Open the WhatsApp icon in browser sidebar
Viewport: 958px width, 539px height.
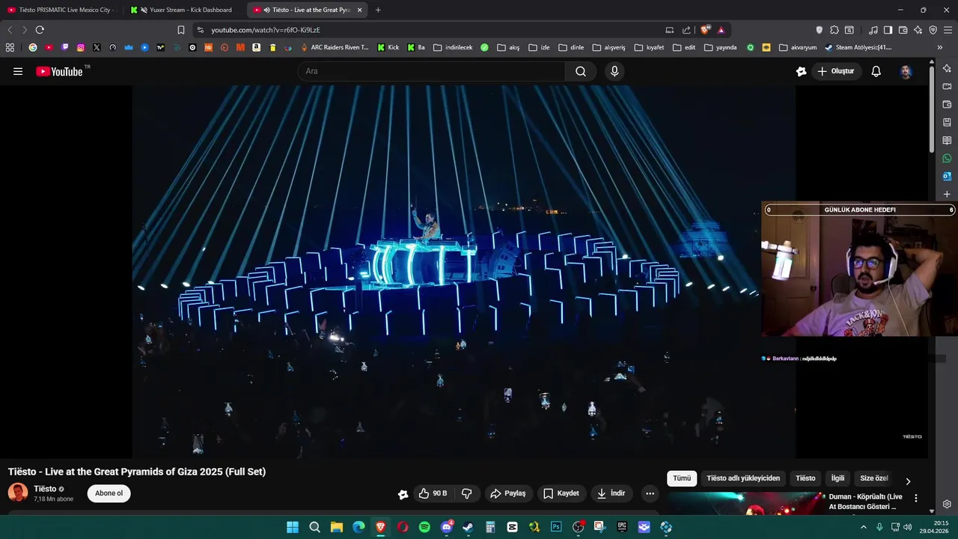pyautogui.click(x=947, y=158)
